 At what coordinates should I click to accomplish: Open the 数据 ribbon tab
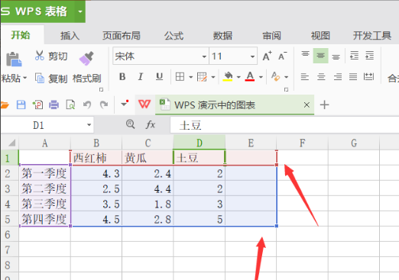pos(222,36)
